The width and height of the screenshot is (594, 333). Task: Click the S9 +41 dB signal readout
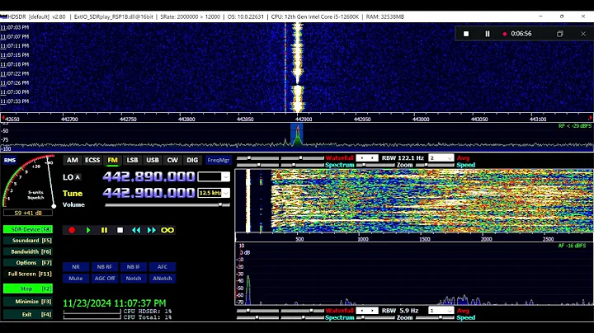[28, 213]
